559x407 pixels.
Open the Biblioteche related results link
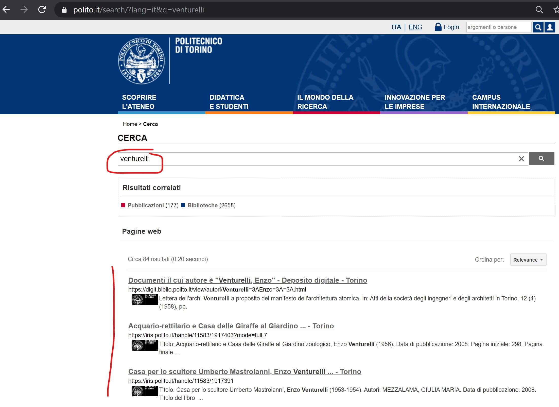coord(202,205)
